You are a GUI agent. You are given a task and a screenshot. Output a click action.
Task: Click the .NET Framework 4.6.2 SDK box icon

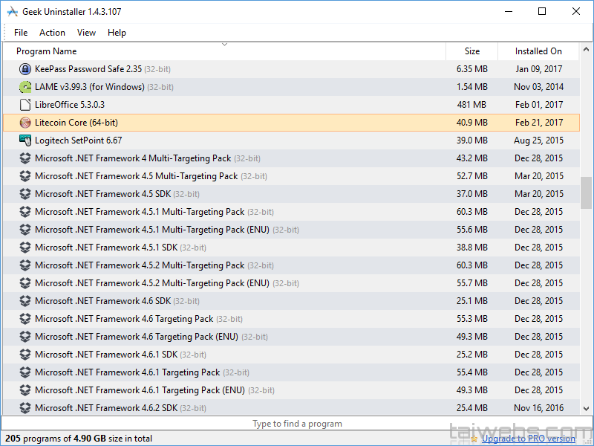pos(25,408)
